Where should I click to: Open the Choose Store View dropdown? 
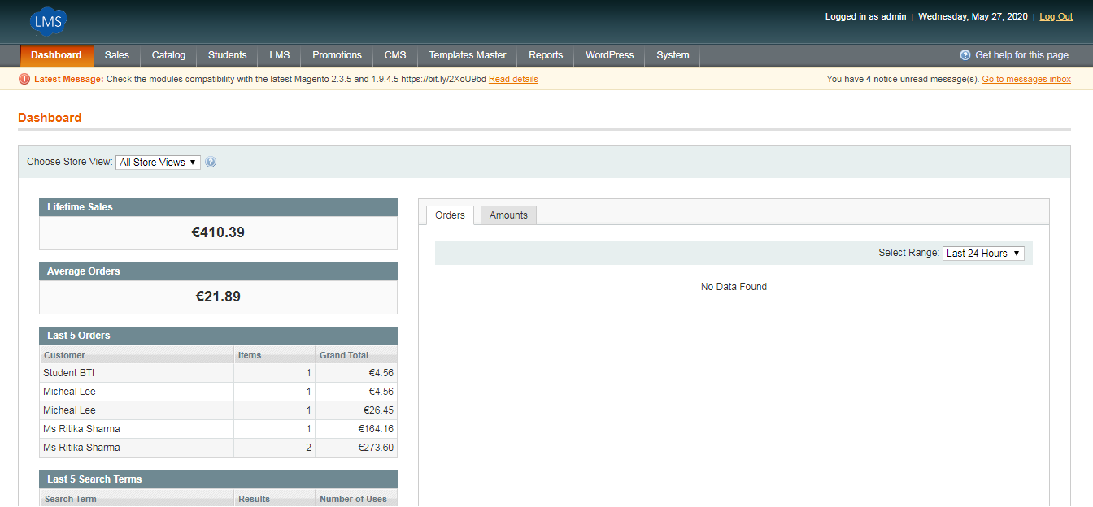(x=158, y=162)
